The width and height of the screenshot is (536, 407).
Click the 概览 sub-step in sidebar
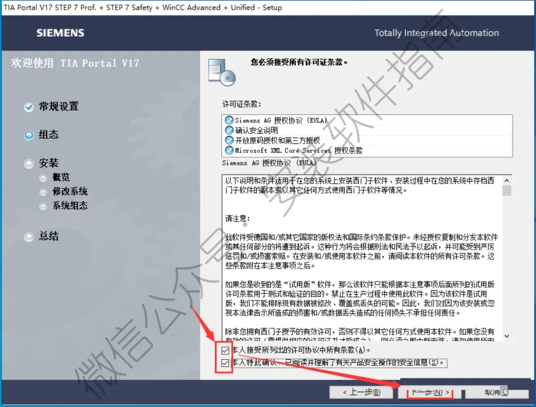[61, 177]
